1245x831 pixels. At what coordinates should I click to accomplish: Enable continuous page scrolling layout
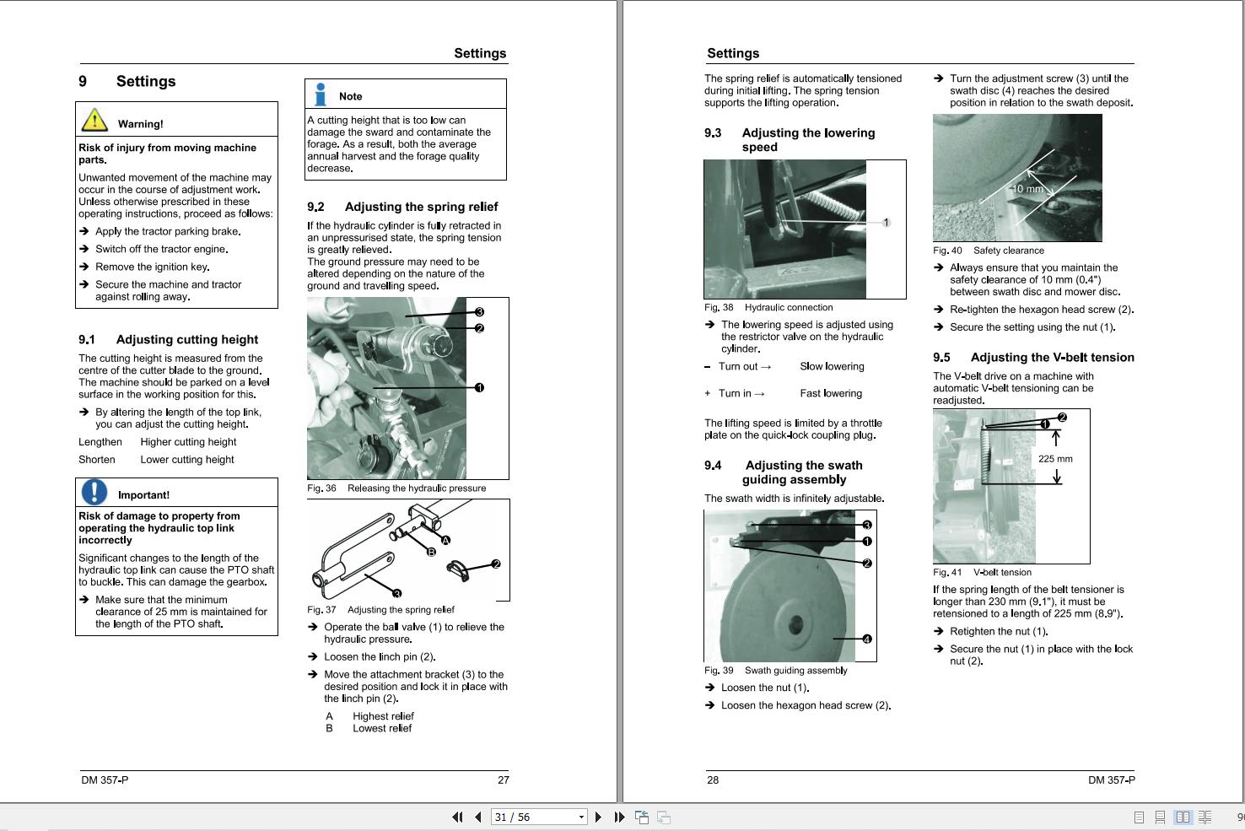(x=1160, y=817)
